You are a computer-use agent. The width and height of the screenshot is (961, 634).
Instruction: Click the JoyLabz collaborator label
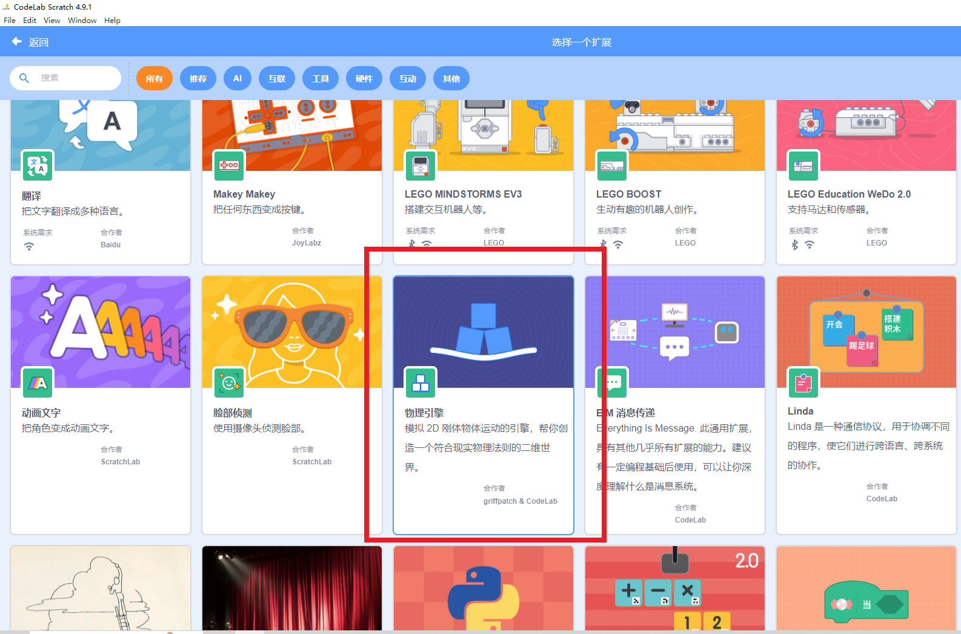point(307,243)
